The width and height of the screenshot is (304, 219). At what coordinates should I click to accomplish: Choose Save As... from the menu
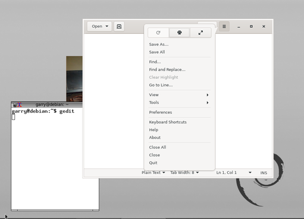(x=179, y=45)
